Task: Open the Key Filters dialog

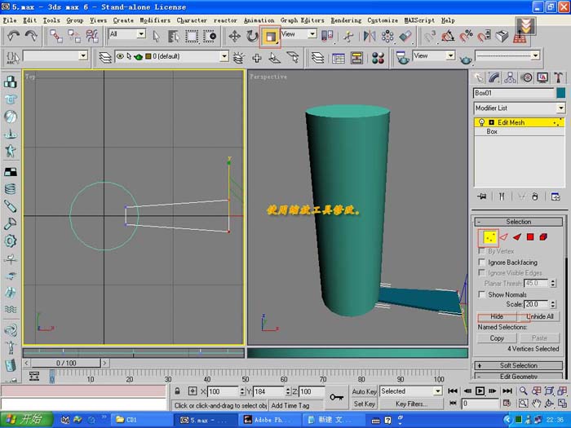Action: point(411,404)
